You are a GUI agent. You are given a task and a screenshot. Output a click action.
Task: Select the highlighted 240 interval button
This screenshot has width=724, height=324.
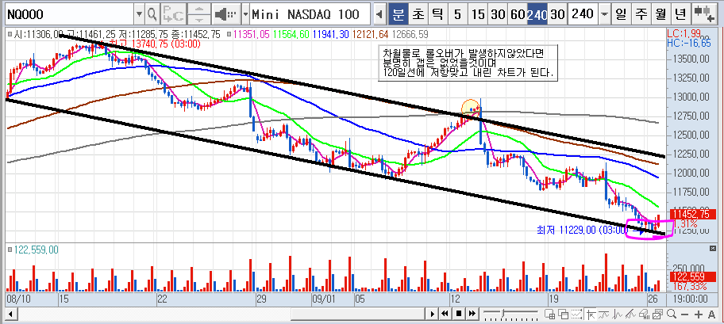[537, 14]
